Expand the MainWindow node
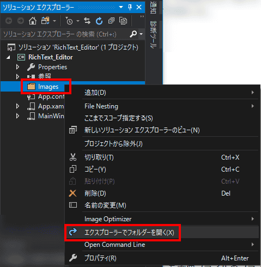The image size is (261, 267). [17, 116]
